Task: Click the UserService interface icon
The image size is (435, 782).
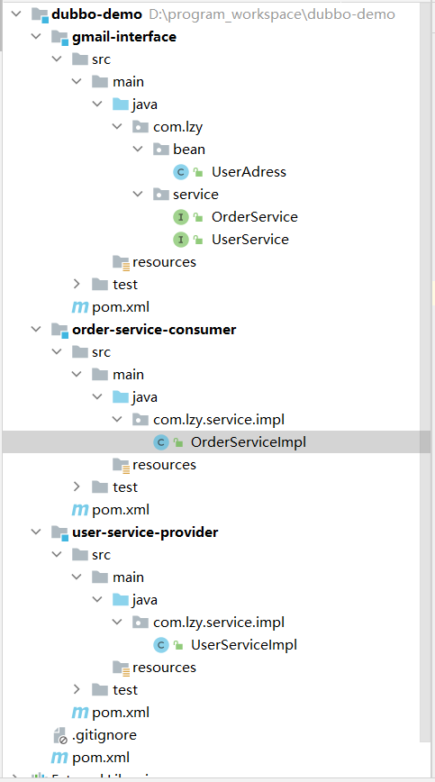Action: [180, 240]
